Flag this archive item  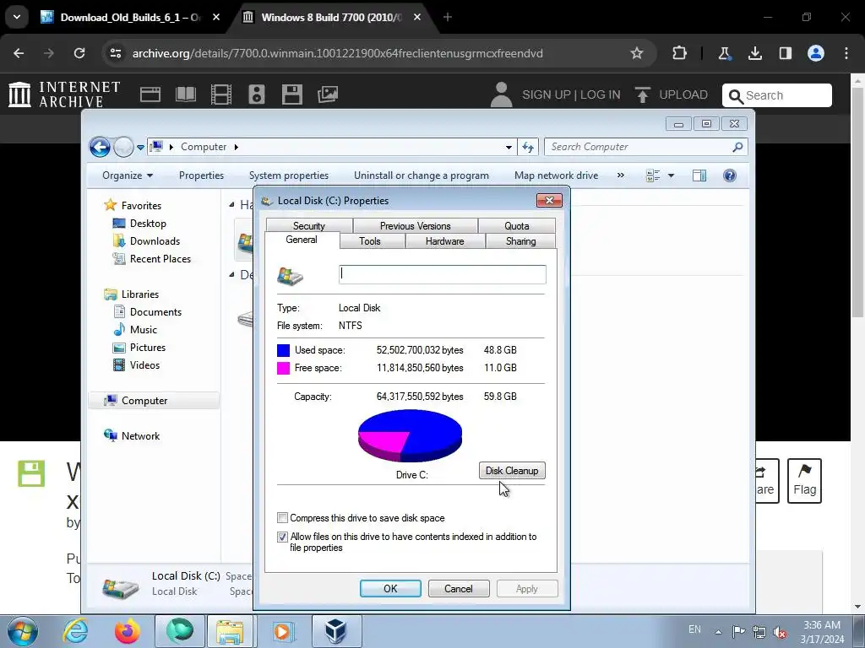pos(804,480)
